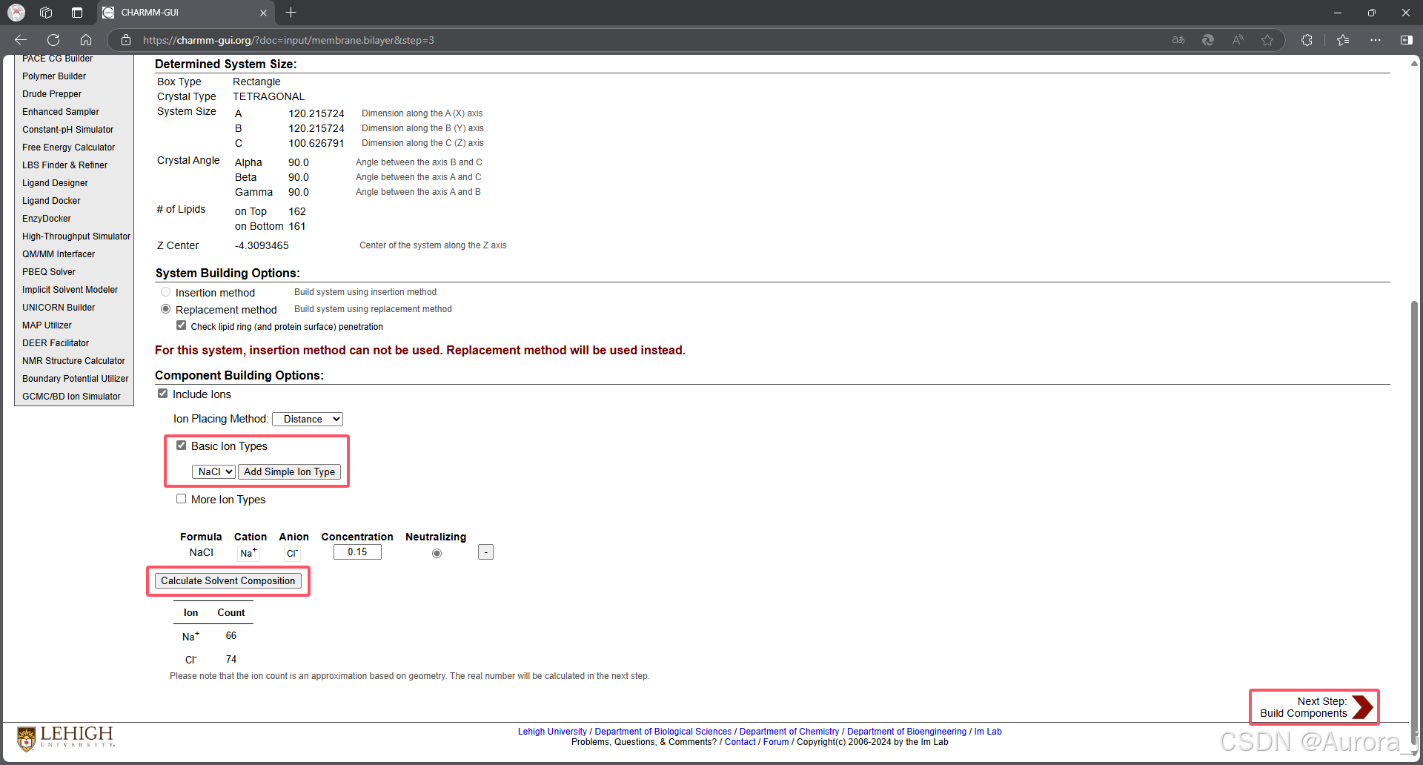
Task: Open Implicit Solvent Modeler in sidebar
Action: click(70, 290)
